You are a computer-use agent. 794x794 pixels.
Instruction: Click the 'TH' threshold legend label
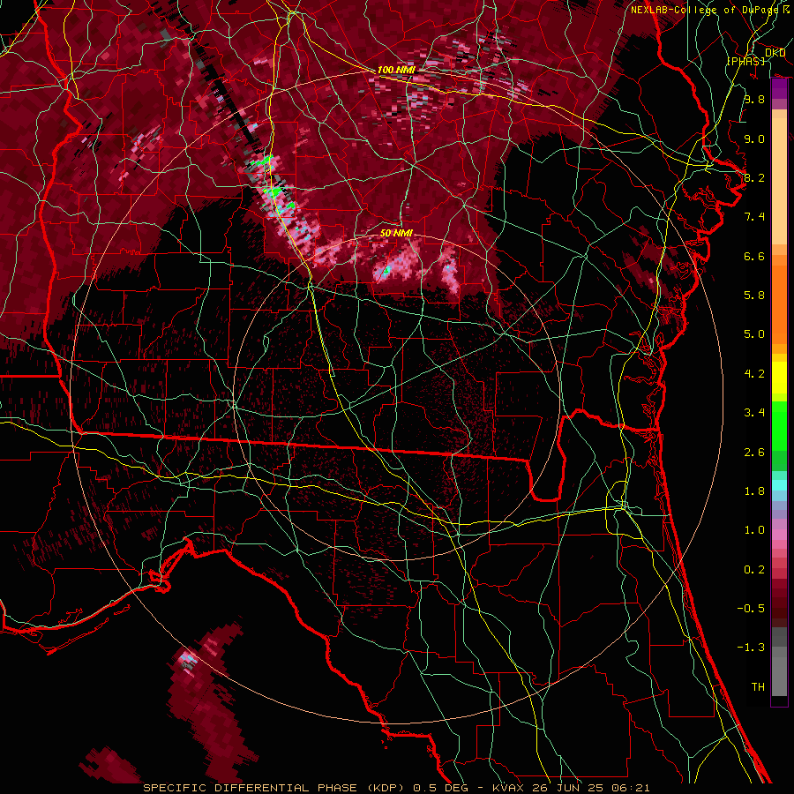point(758,687)
